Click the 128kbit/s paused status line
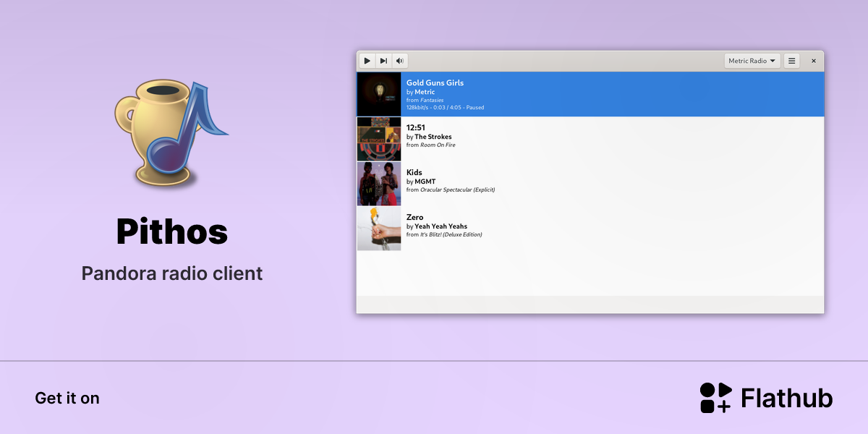Viewport: 868px width, 434px height. tap(446, 108)
